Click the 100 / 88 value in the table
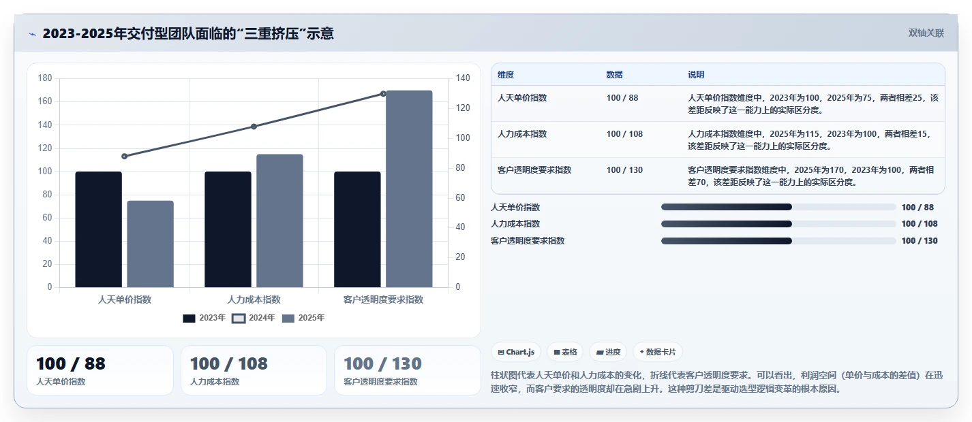The height and width of the screenshot is (422, 972). pyautogui.click(x=622, y=98)
